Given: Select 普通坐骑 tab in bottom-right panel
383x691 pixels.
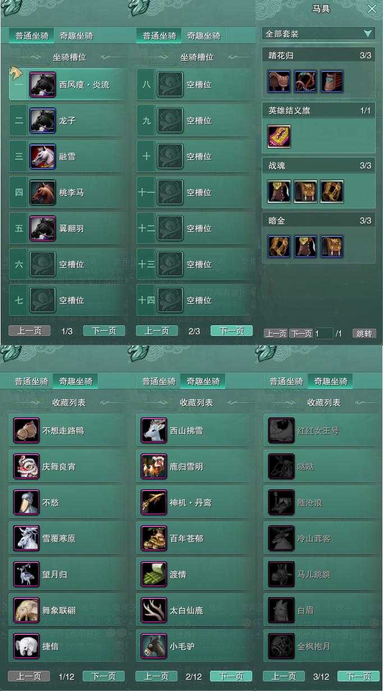Looking at the screenshot, I should 286,381.
